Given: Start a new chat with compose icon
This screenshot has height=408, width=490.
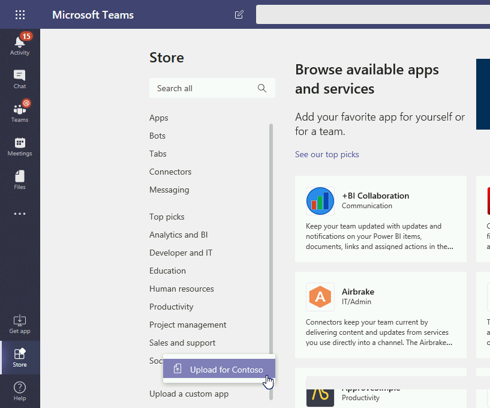Looking at the screenshot, I should click(x=239, y=14).
